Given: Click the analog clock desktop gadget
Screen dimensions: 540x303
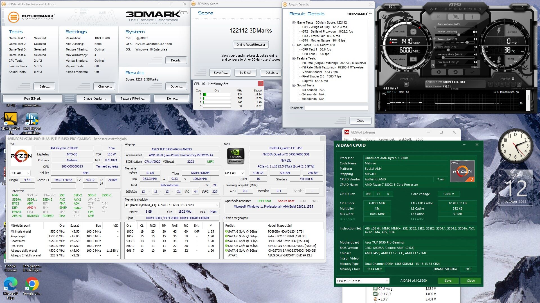Looking at the screenshot, I should pos(515,146).
